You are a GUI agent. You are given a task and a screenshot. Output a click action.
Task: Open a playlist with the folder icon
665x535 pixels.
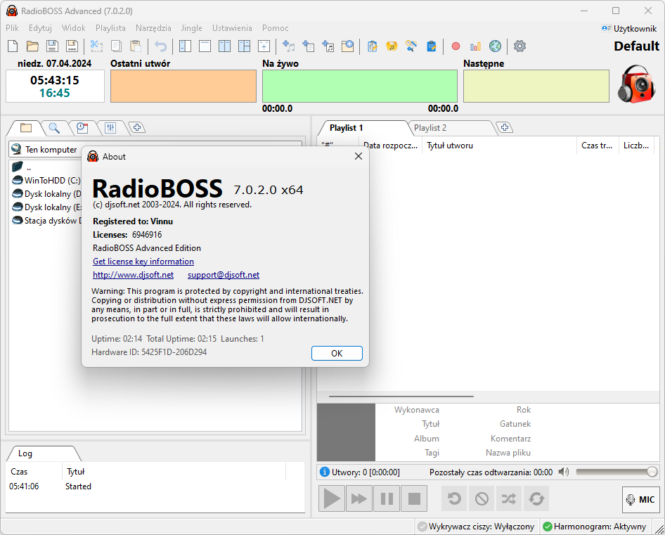pyautogui.click(x=32, y=46)
